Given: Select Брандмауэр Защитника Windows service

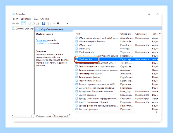Looking at the screenshot, I should pyautogui.click(x=96, y=91).
